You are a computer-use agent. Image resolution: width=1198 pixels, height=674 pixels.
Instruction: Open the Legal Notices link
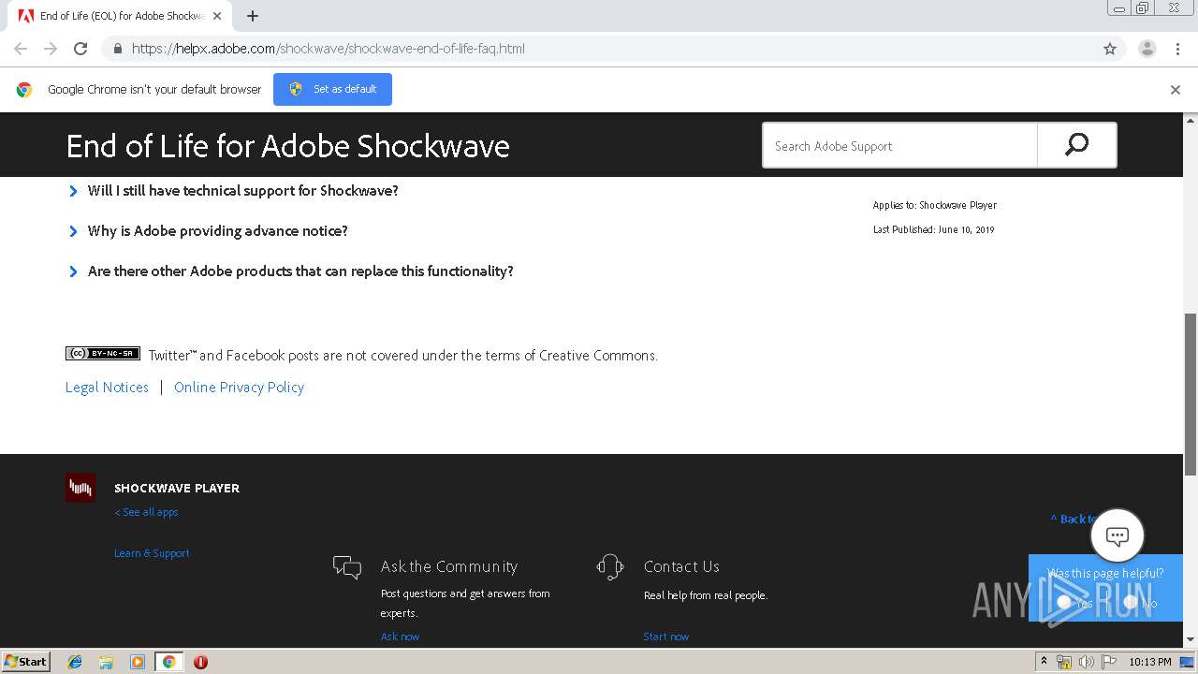(107, 387)
